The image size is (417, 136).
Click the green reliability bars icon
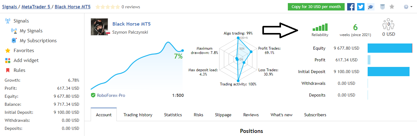[320, 27]
